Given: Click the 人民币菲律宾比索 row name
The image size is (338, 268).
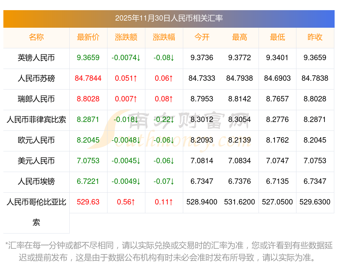Looking at the screenshot, I should [36, 119].
